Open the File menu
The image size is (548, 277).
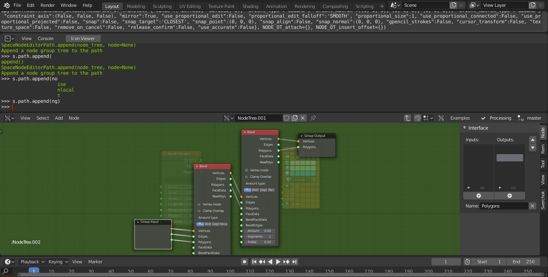tap(17, 5)
